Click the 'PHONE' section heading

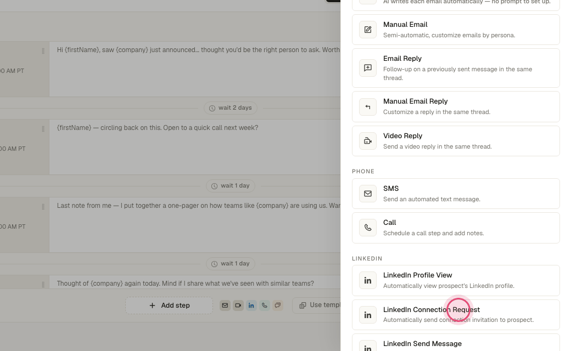363,171
